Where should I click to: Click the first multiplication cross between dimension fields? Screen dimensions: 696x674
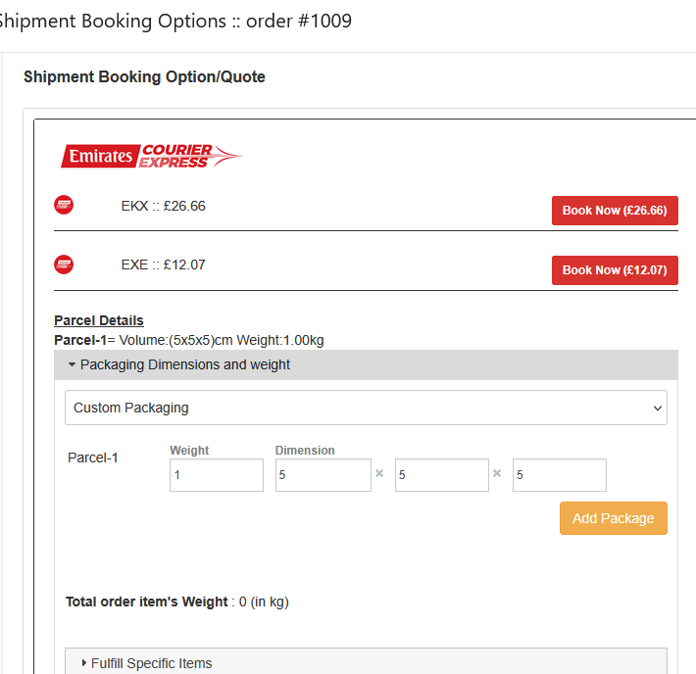click(379, 473)
